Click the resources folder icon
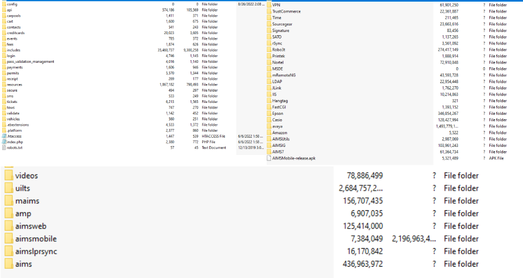This screenshot has height=278, width=523. point(4,85)
